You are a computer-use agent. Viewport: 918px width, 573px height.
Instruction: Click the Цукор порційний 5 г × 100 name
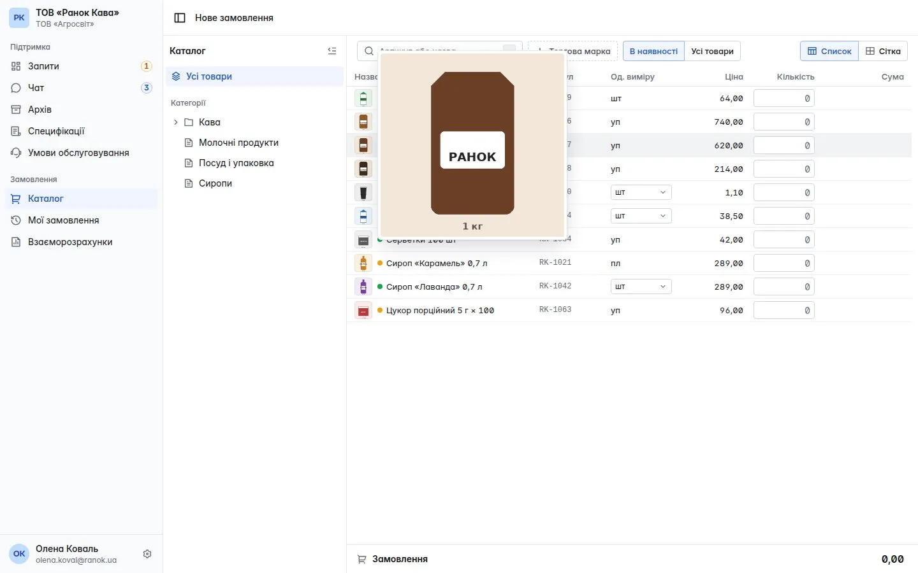point(440,310)
